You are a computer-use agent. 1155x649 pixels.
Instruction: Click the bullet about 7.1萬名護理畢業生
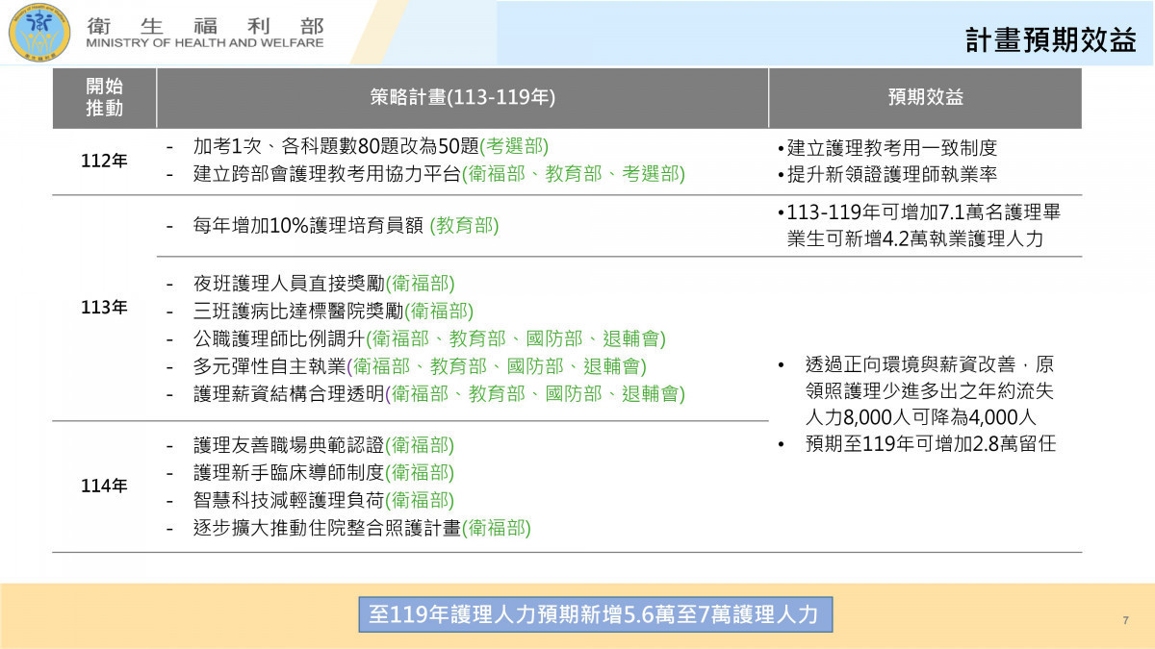point(918,226)
